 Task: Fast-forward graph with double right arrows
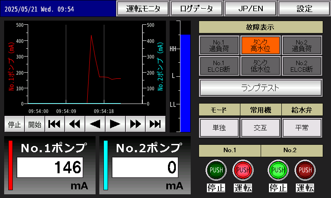point(135,124)
